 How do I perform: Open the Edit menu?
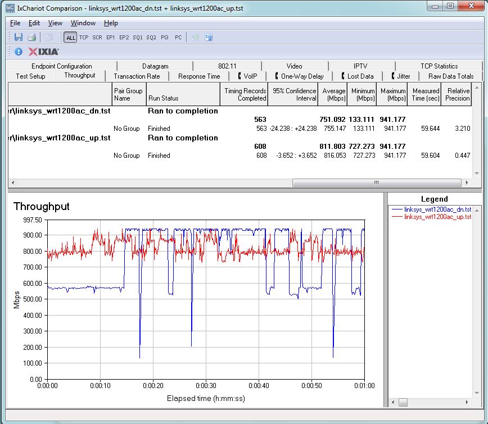coord(34,23)
